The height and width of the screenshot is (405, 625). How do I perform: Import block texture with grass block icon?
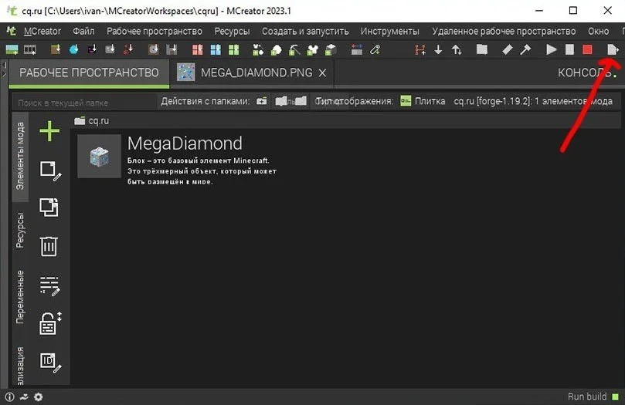[x=56, y=49]
